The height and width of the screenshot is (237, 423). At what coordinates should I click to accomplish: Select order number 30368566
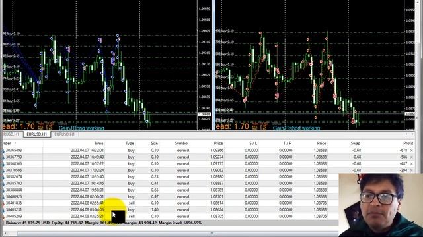point(14,164)
